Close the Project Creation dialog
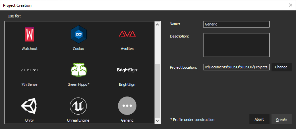Screen dimensions: 296x129 coord(291,5)
